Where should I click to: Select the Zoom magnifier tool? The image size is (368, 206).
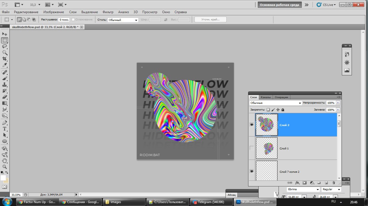[5, 167]
